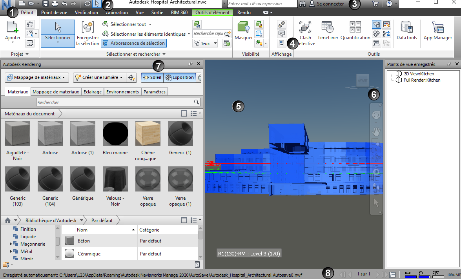461x279 pixels.
Task: Click the comment bubble icon in Affichage
Action: (281, 33)
